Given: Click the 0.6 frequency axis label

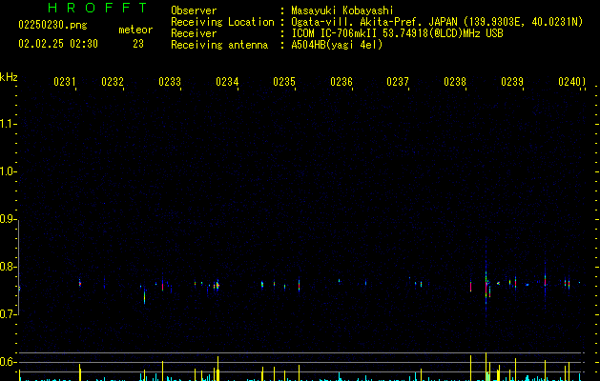Looking at the screenshot, I should click(8, 362).
